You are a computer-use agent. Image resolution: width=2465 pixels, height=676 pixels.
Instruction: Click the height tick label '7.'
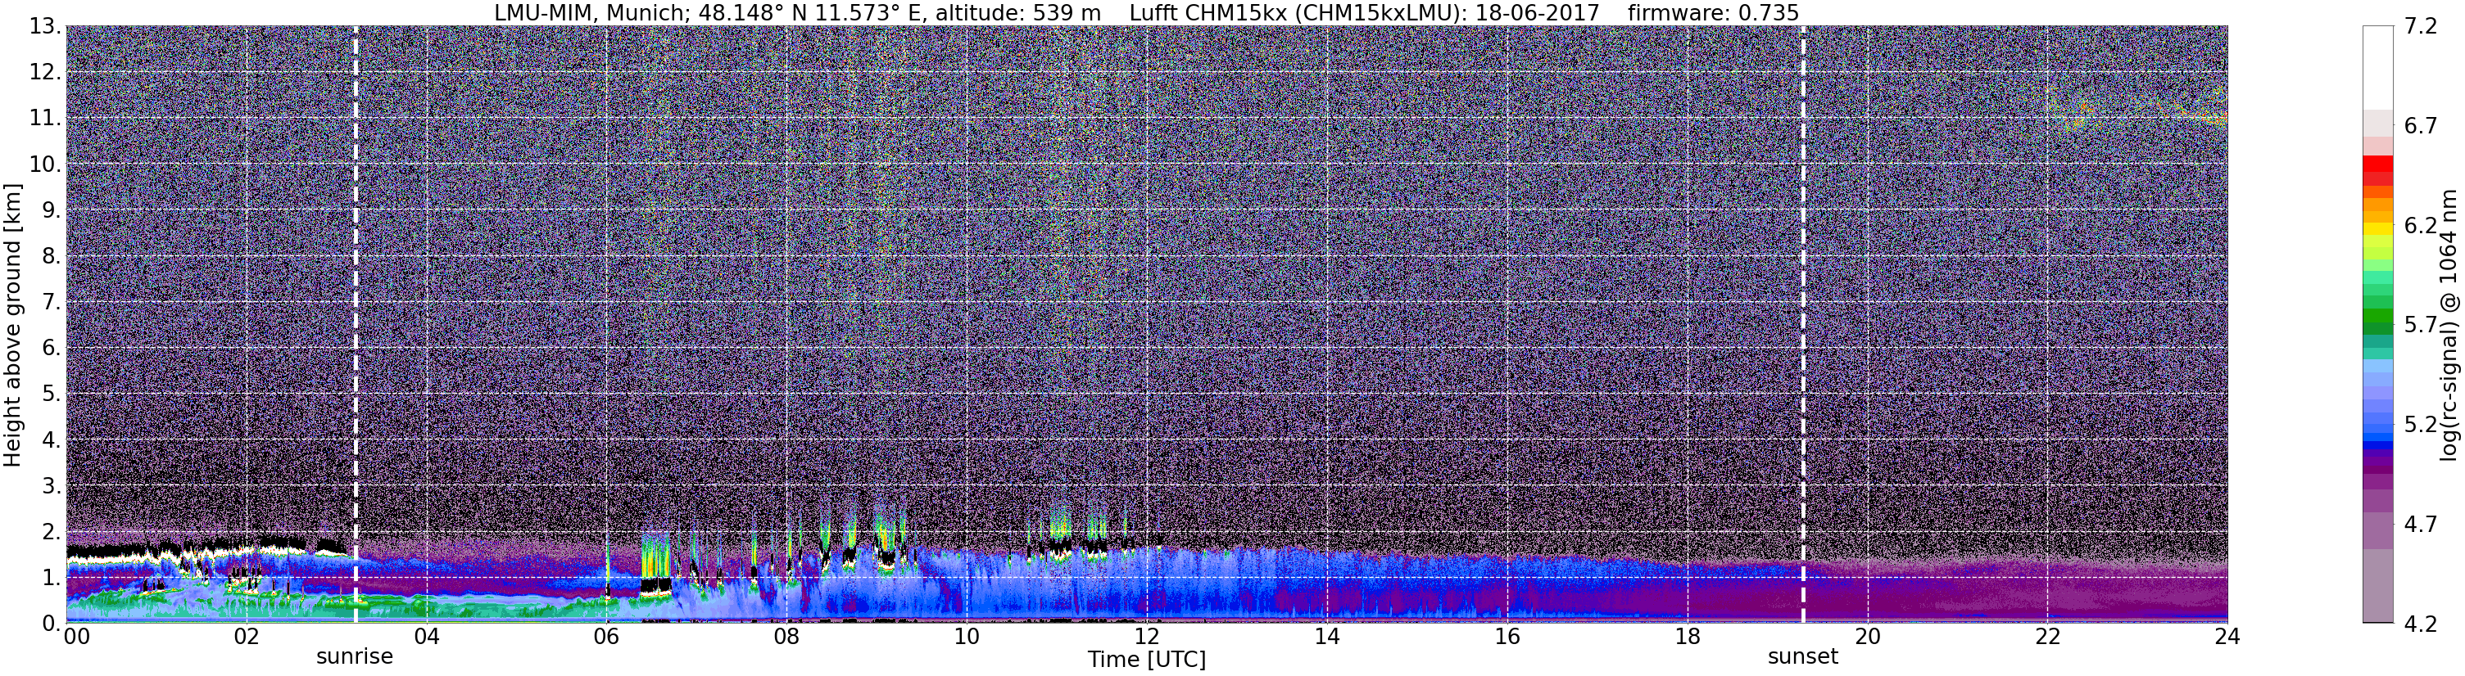[52, 302]
